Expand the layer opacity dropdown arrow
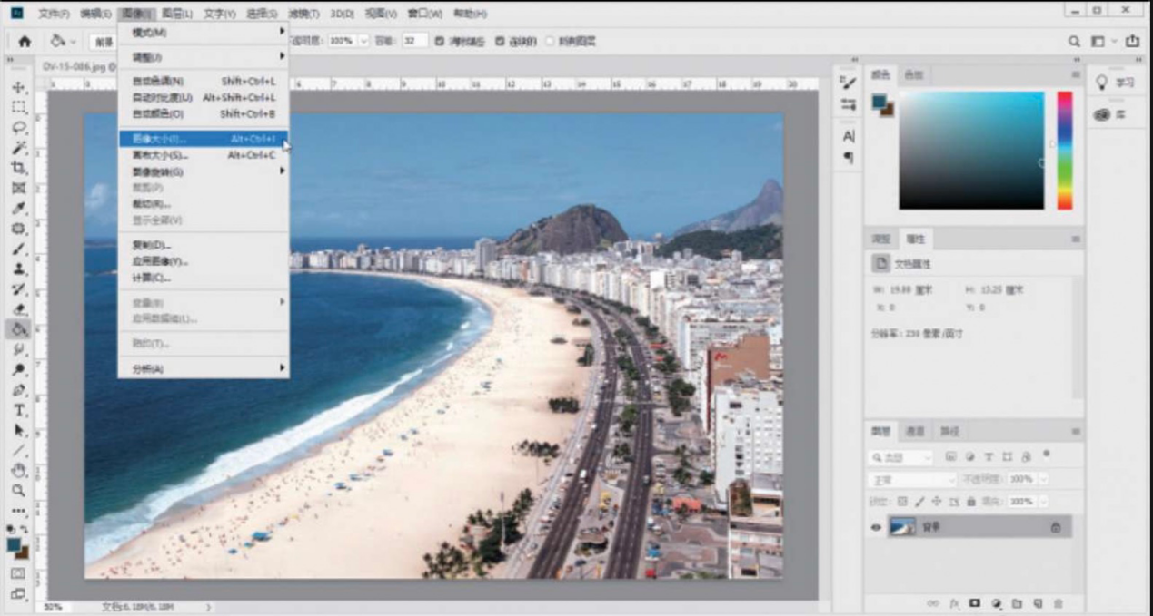The width and height of the screenshot is (1153, 616). [x=1043, y=479]
